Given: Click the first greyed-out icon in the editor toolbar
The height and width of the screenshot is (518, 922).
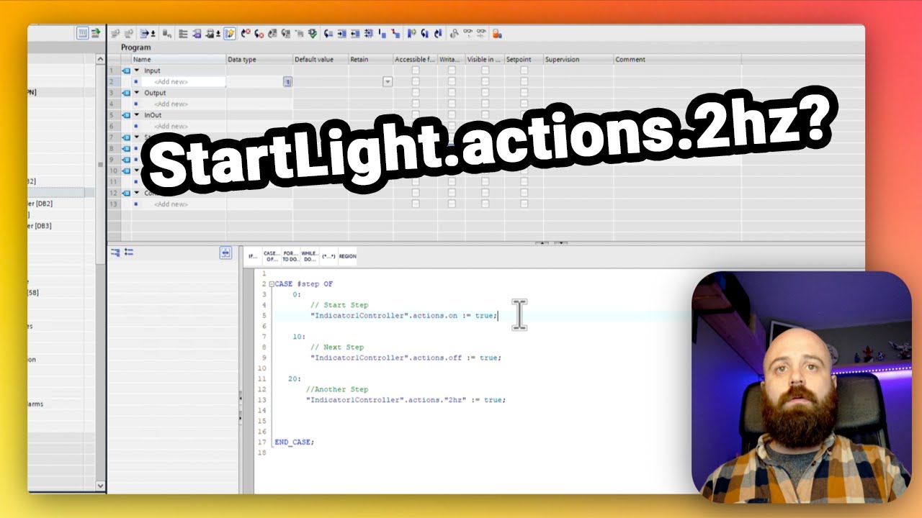Looking at the screenshot, I should [115, 33].
